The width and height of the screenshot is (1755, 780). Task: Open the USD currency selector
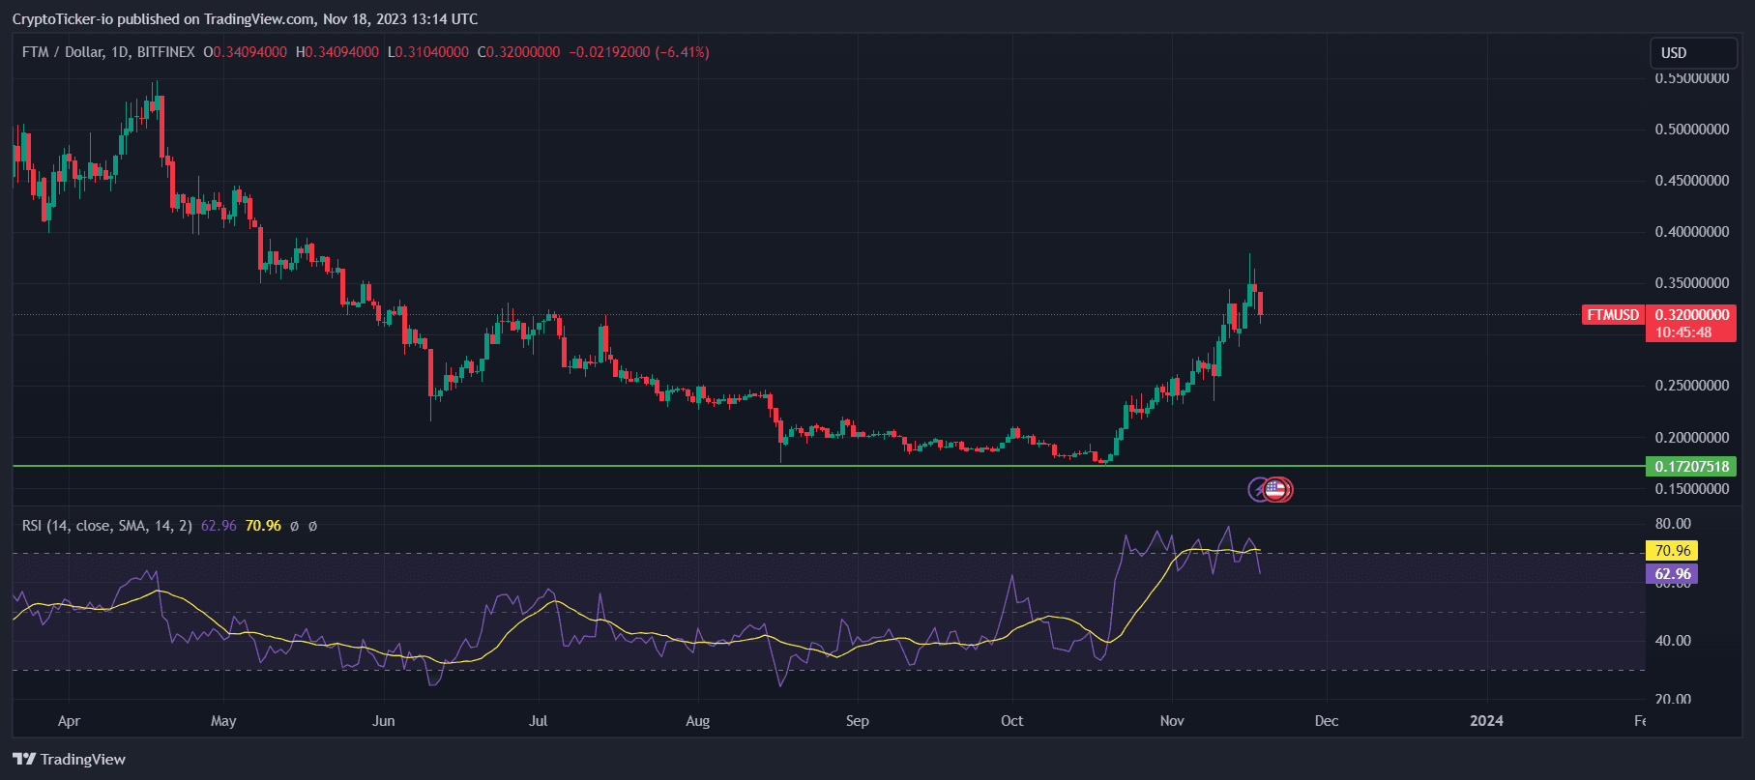[x=1691, y=53]
